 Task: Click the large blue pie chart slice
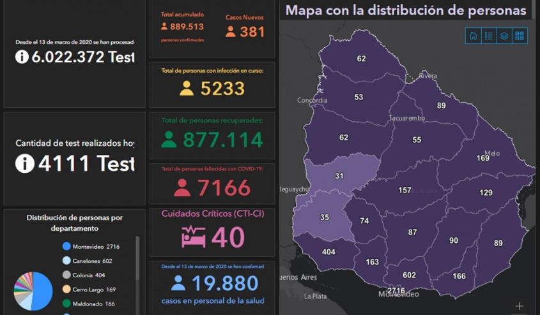[x=42, y=290]
